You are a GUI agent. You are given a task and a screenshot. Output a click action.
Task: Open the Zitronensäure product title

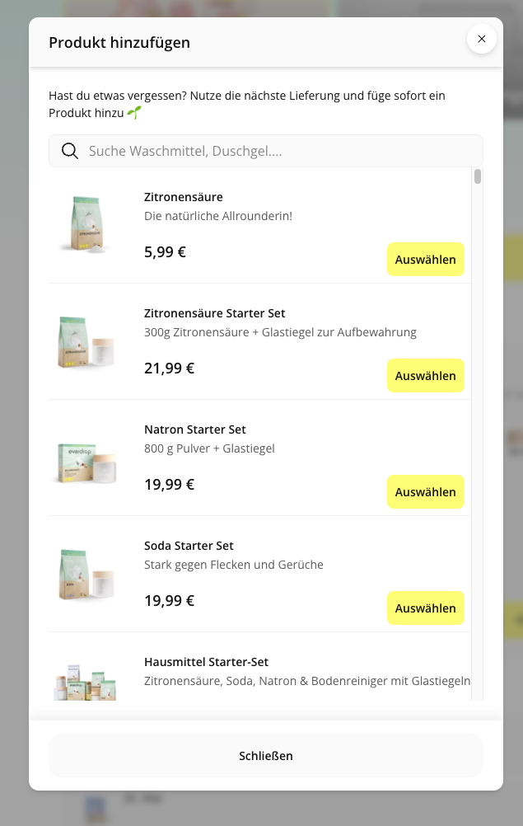tap(183, 197)
